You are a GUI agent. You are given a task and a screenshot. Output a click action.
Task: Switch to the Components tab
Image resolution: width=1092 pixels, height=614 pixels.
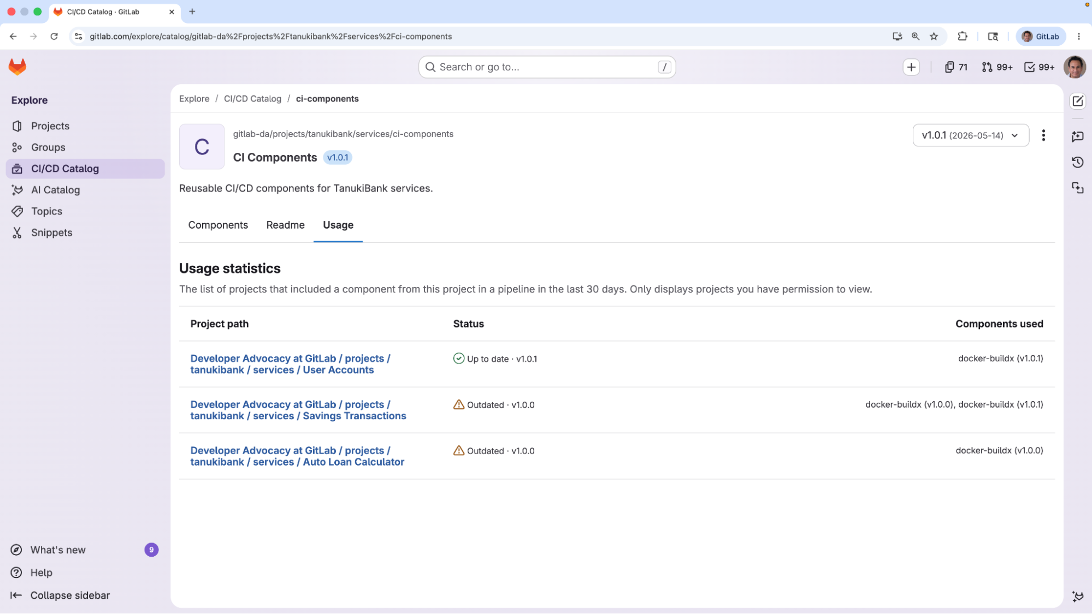(218, 225)
